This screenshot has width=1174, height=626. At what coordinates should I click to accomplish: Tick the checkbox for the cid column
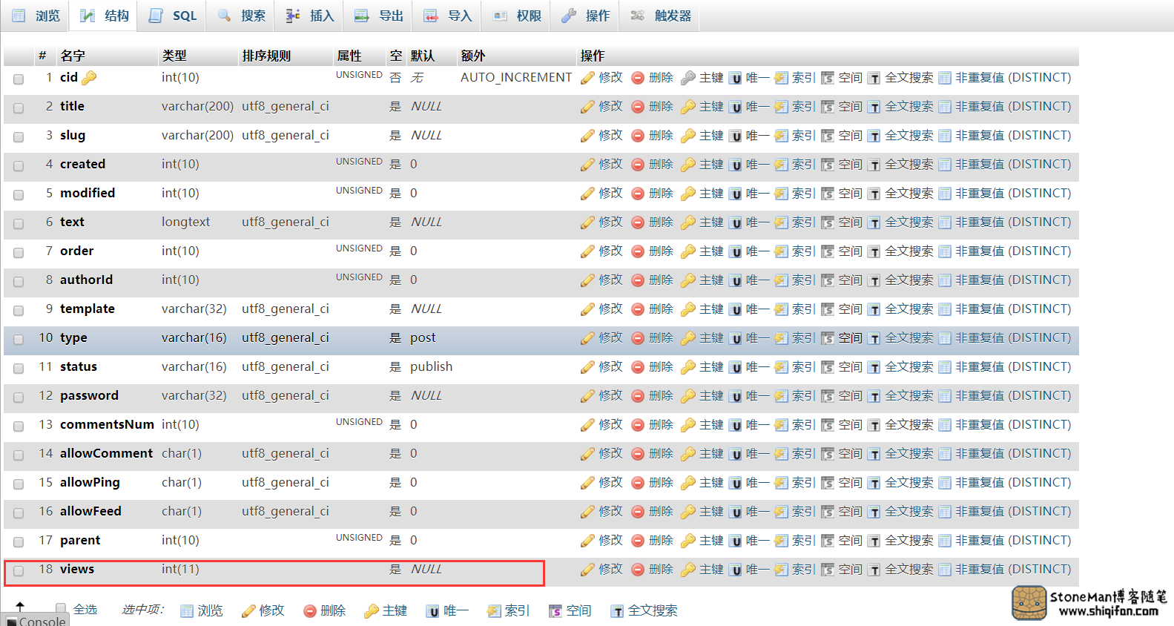click(x=19, y=79)
